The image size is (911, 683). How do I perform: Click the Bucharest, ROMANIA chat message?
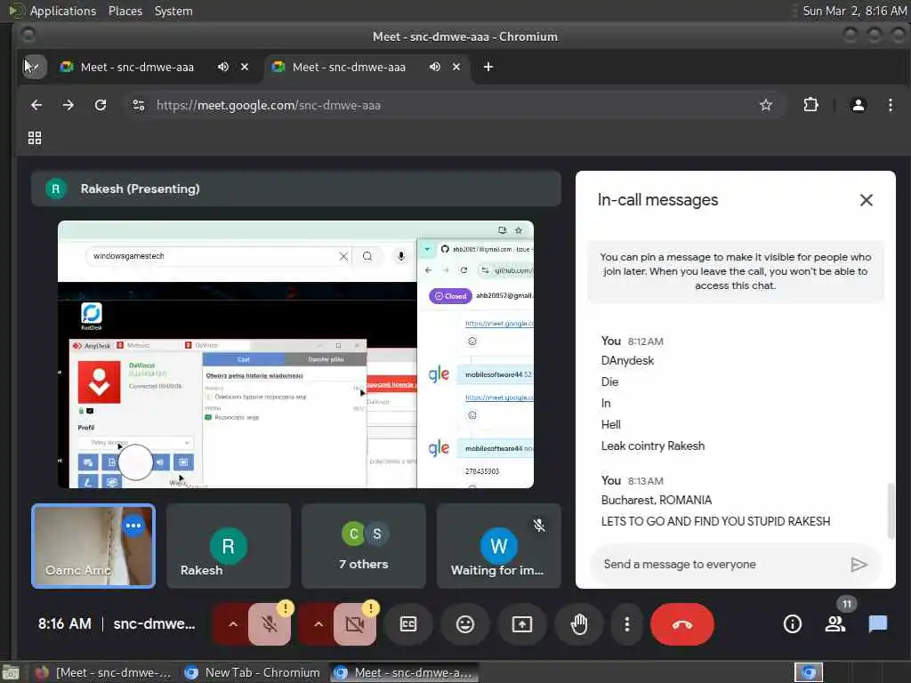656,500
